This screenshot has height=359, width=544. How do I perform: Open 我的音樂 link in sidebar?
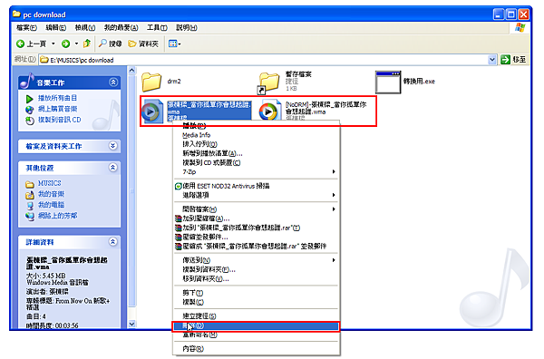tap(51, 194)
